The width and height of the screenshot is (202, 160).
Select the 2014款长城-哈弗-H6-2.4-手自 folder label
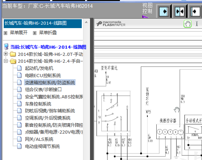[50, 61]
